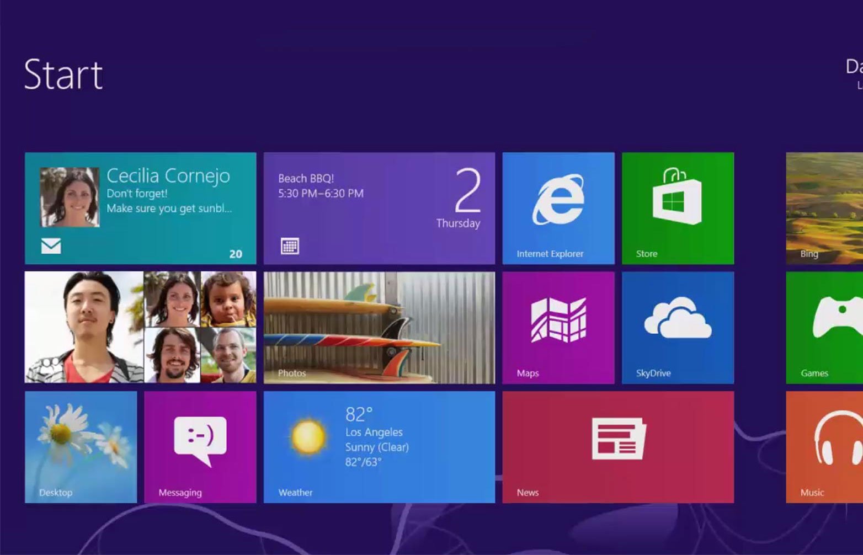Open the Calendar tile showing Beach BBQ!
Viewport: 863px width, 555px height.
tap(380, 208)
